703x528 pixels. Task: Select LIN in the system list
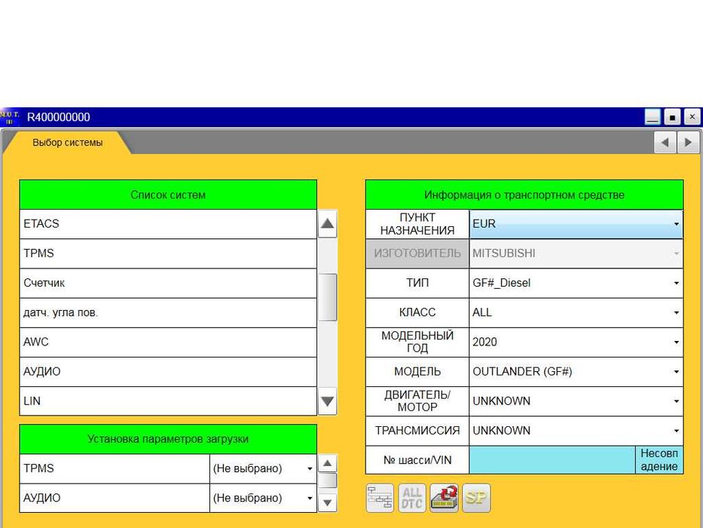(x=168, y=401)
